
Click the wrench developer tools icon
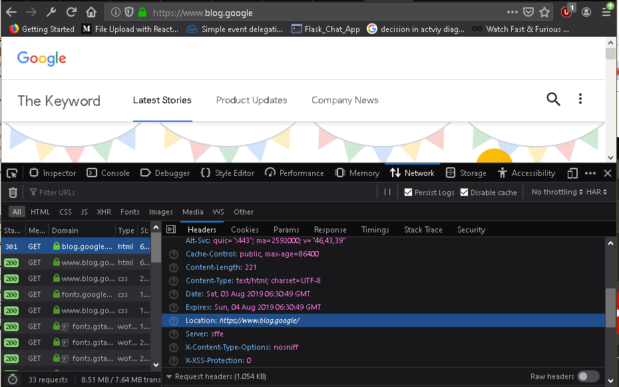[51, 12]
